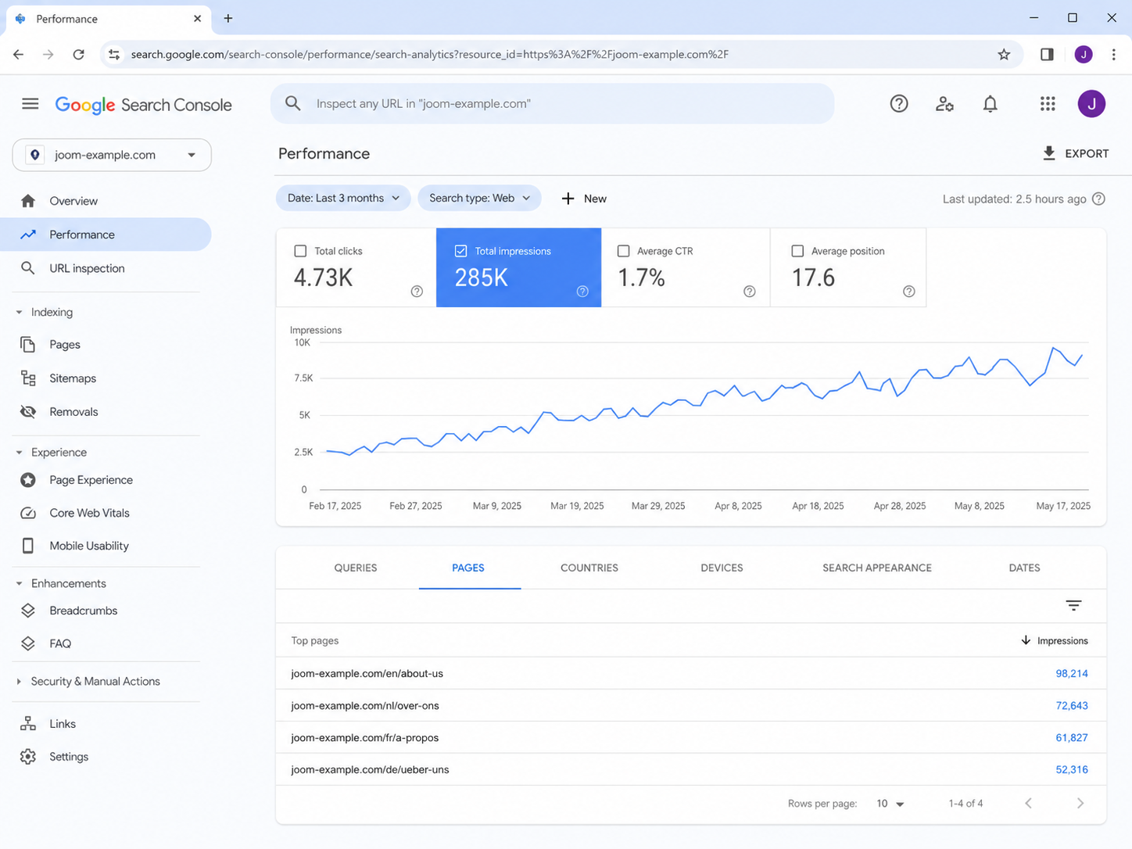Open the Date: Last 3 months filter
This screenshot has width=1132, height=849.
click(343, 199)
